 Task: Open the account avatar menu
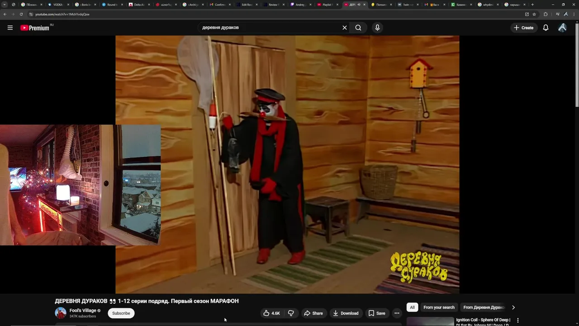tap(562, 28)
